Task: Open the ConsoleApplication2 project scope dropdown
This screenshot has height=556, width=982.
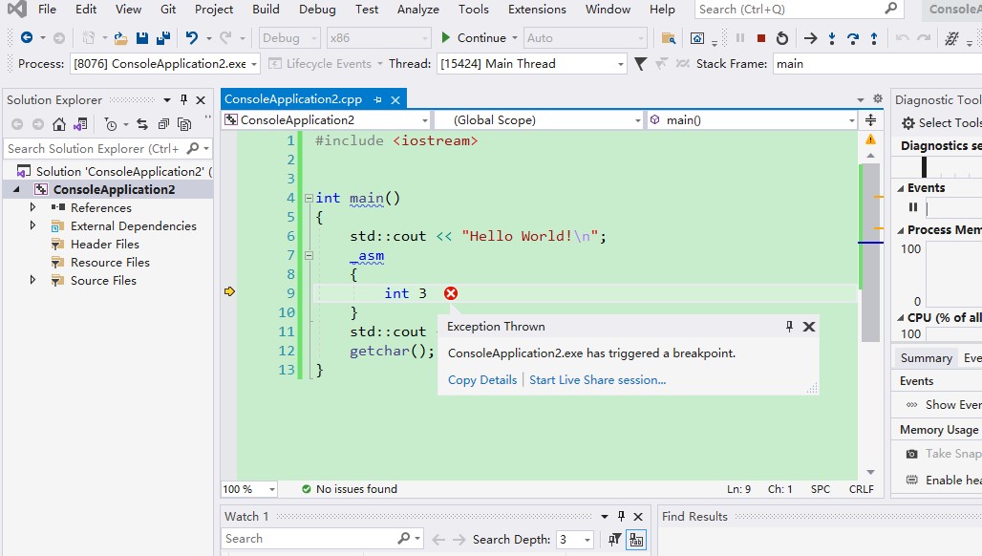Action: coord(425,120)
